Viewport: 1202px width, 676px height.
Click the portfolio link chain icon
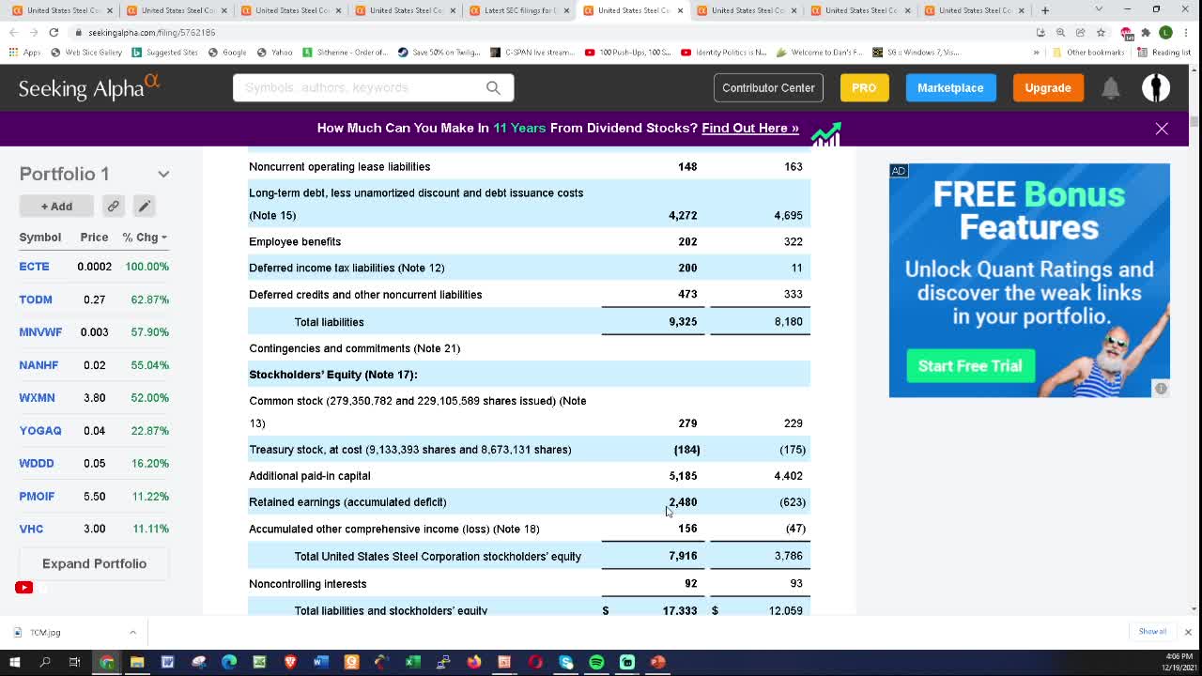[x=113, y=206]
